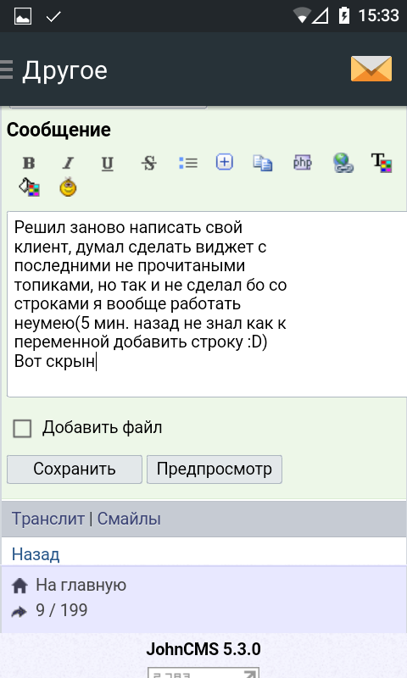Insert a quote block with the copy icon
This screenshot has height=678, width=407.
tap(263, 163)
